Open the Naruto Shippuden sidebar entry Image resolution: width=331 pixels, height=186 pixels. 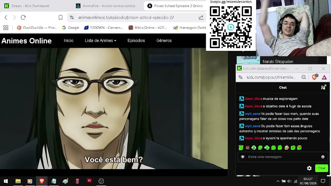[x=278, y=61]
